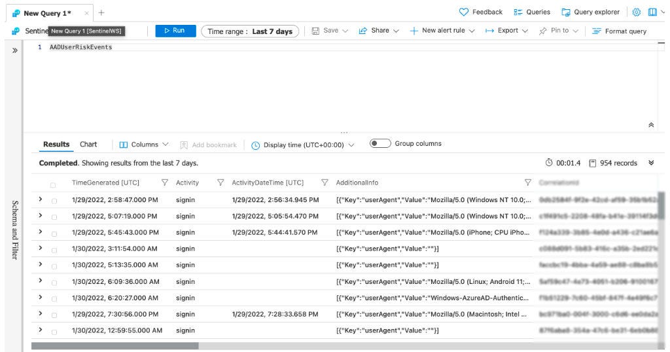The height and width of the screenshot is (352, 670).
Task: Filter the Activity column
Action: pos(220,183)
